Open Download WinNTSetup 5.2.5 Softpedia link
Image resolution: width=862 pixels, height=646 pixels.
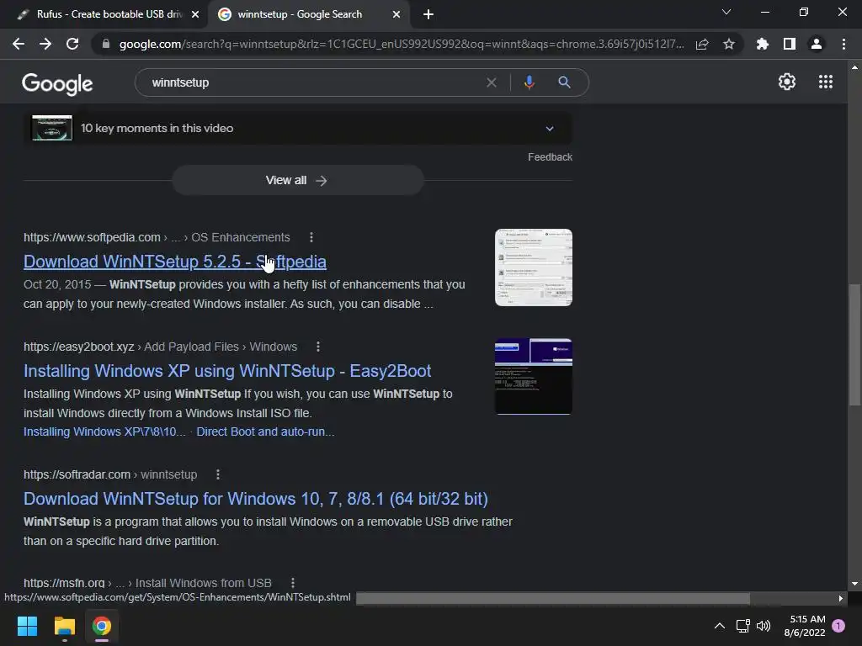coord(175,262)
